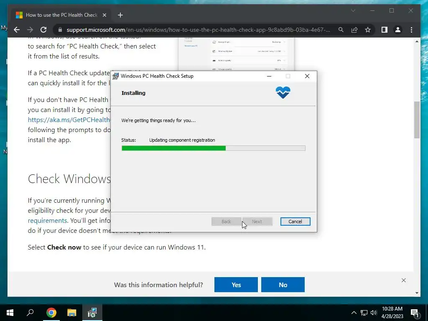
Task: Go back with Chrome's back arrow
Action: pos(17,30)
